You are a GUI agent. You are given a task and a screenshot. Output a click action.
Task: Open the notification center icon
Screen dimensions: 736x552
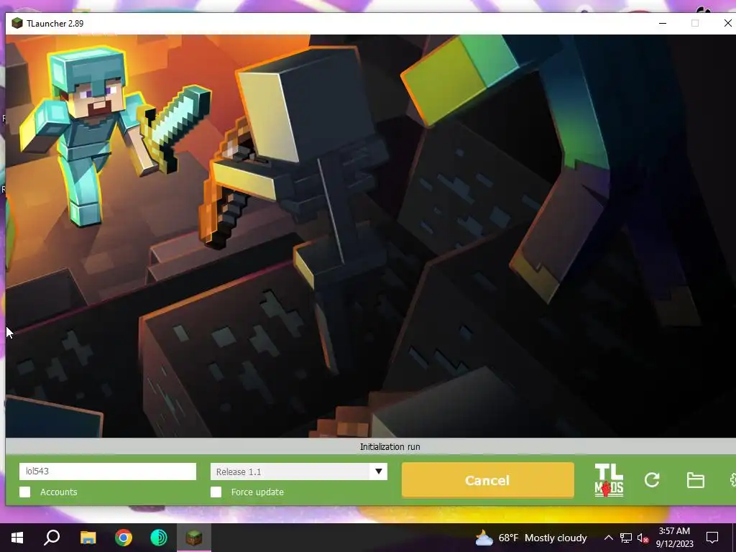tap(712, 538)
